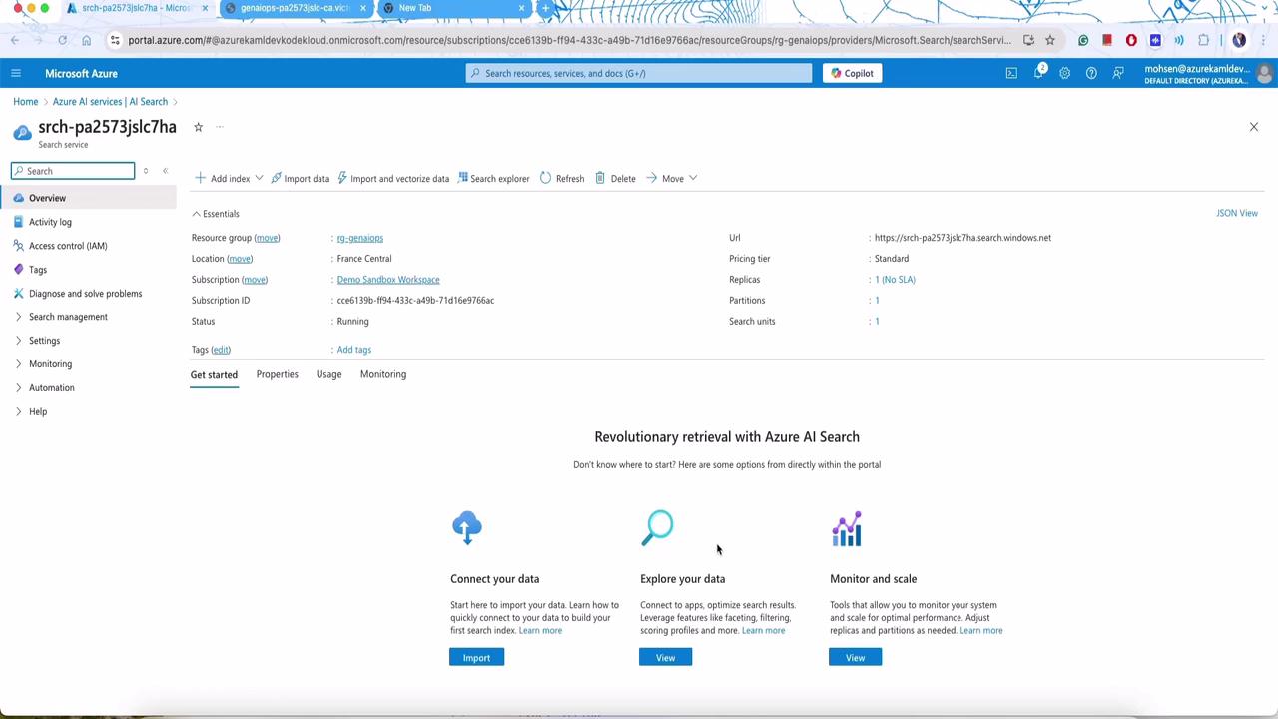Bookmark this page with the address bar star
The image size is (1278, 719).
(x=1049, y=40)
